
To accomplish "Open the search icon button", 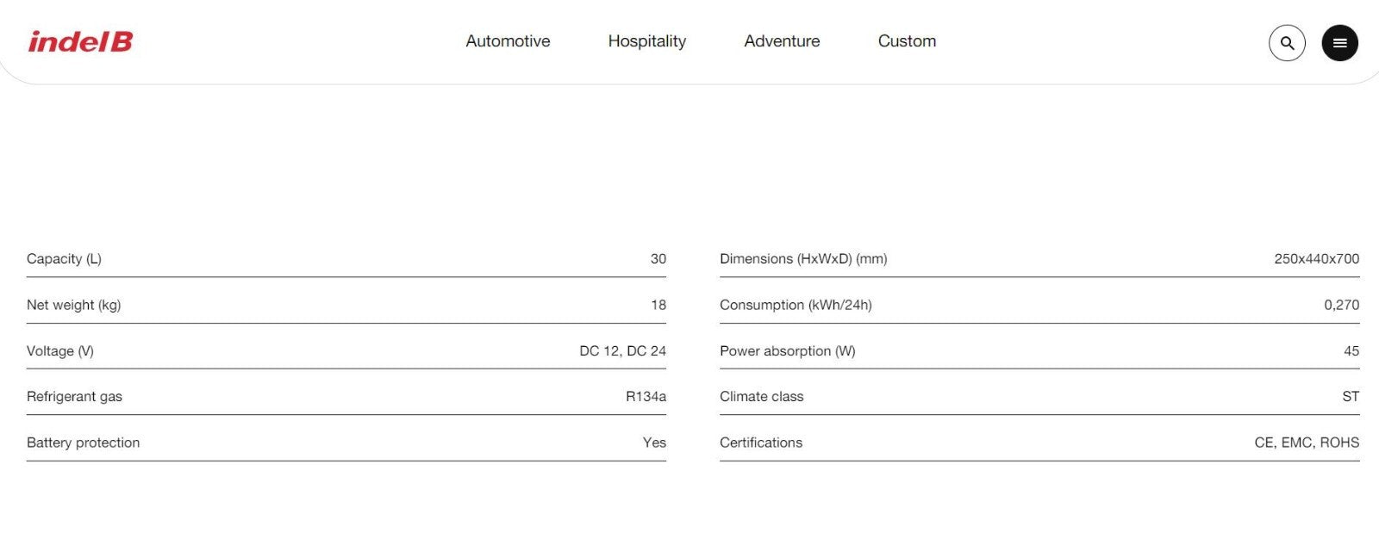I will tap(1287, 43).
